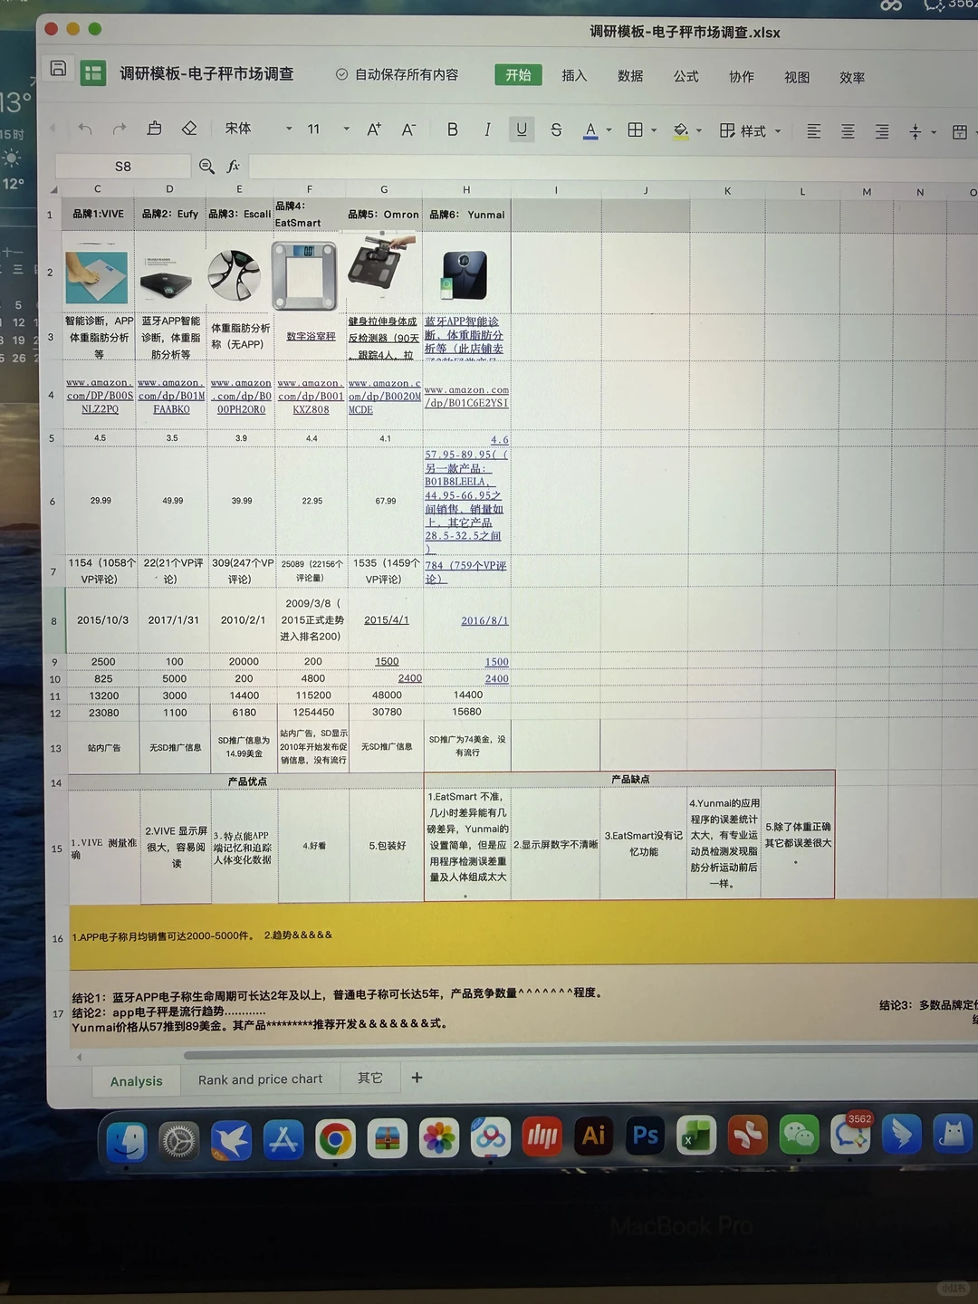The image size is (978, 1304).
Task: Click the Yunmai 2016/8/1 date link
Action: 484,620
